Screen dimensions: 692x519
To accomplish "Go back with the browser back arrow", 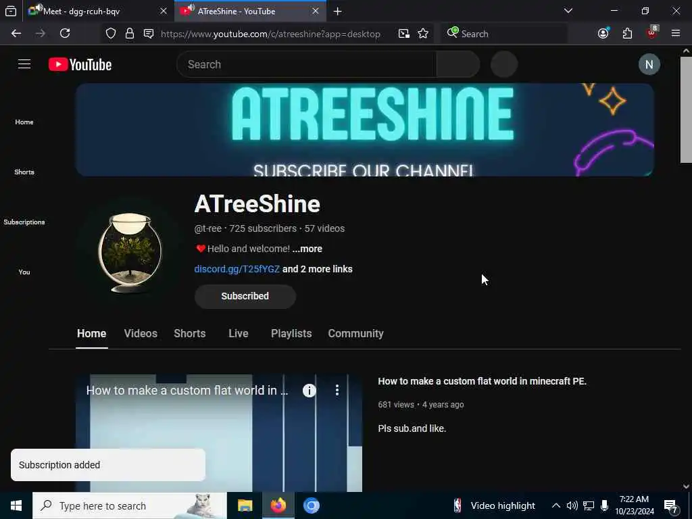I will [x=16, y=34].
